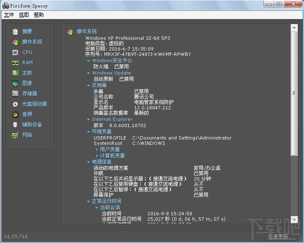Click the Speccy app icon in title bar

[6, 6]
